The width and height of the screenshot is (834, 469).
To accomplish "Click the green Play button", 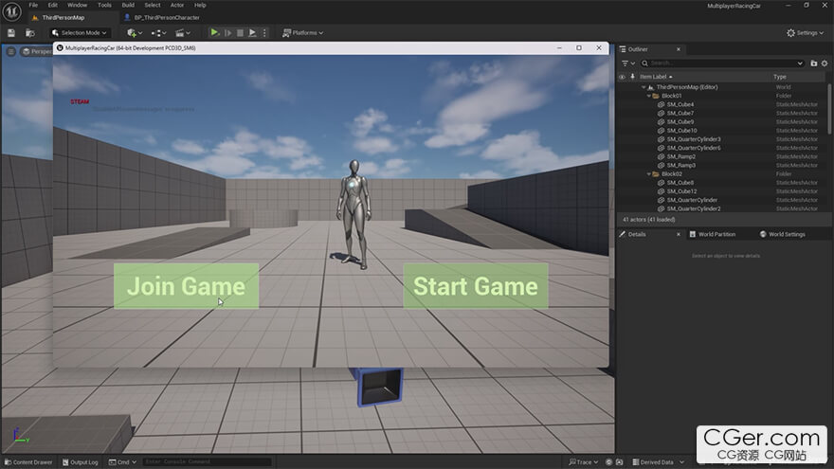I will pyautogui.click(x=214, y=33).
